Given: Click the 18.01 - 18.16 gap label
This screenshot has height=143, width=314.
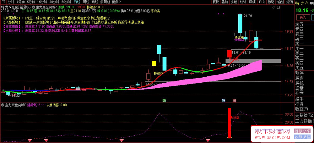Looking at the screenshot, I should (241, 52).
